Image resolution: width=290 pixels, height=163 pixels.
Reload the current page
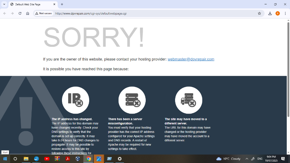(20, 13)
